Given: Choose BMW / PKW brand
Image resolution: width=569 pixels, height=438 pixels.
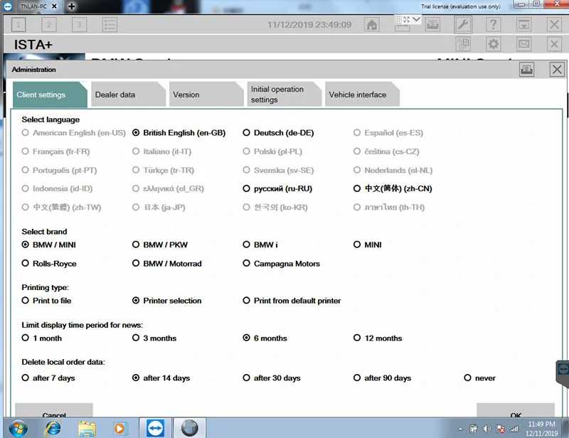Looking at the screenshot, I should [160, 245].
